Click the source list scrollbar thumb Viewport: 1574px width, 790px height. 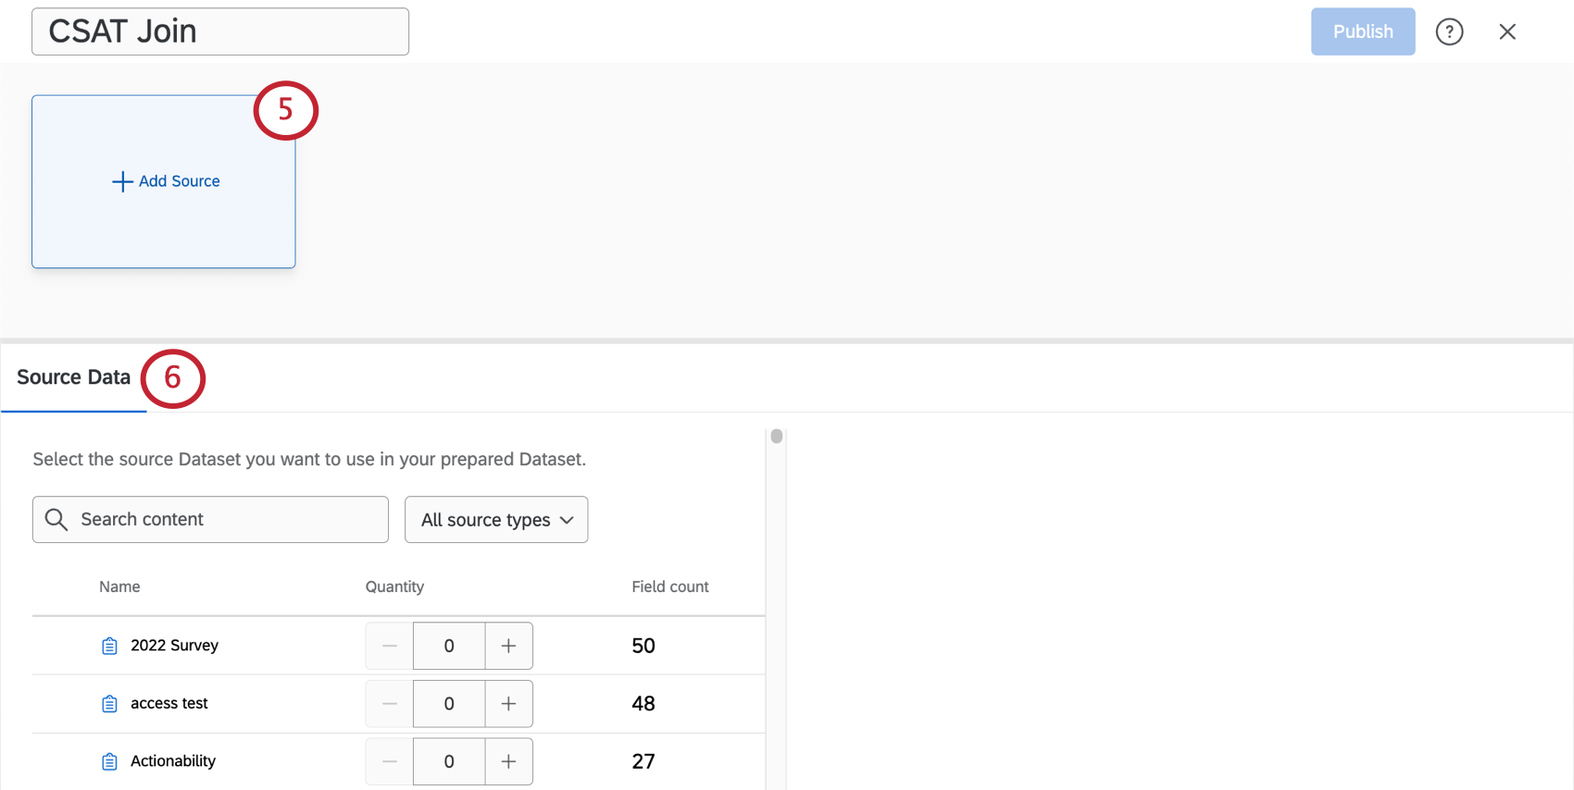click(777, 436)
